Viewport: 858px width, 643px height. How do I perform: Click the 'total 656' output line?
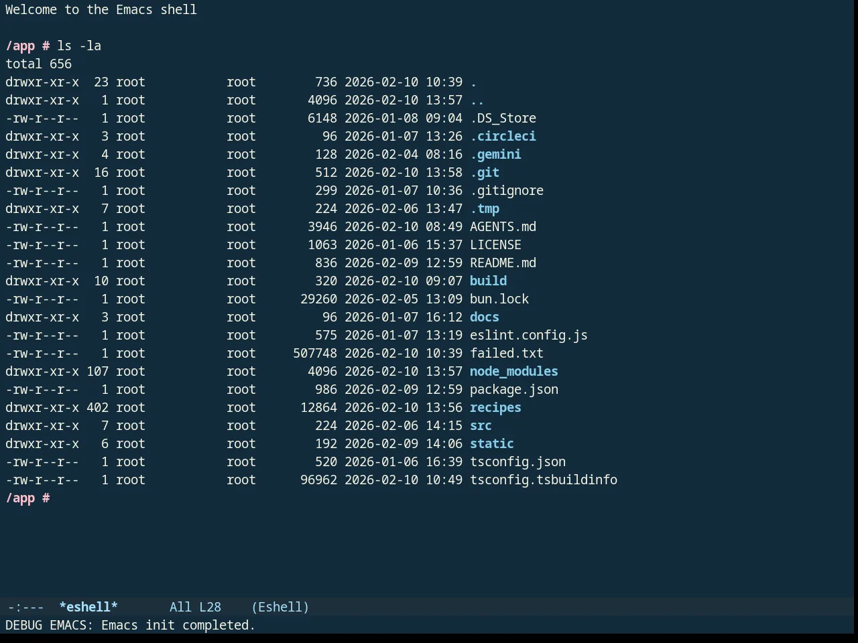[x=38, y=64]
